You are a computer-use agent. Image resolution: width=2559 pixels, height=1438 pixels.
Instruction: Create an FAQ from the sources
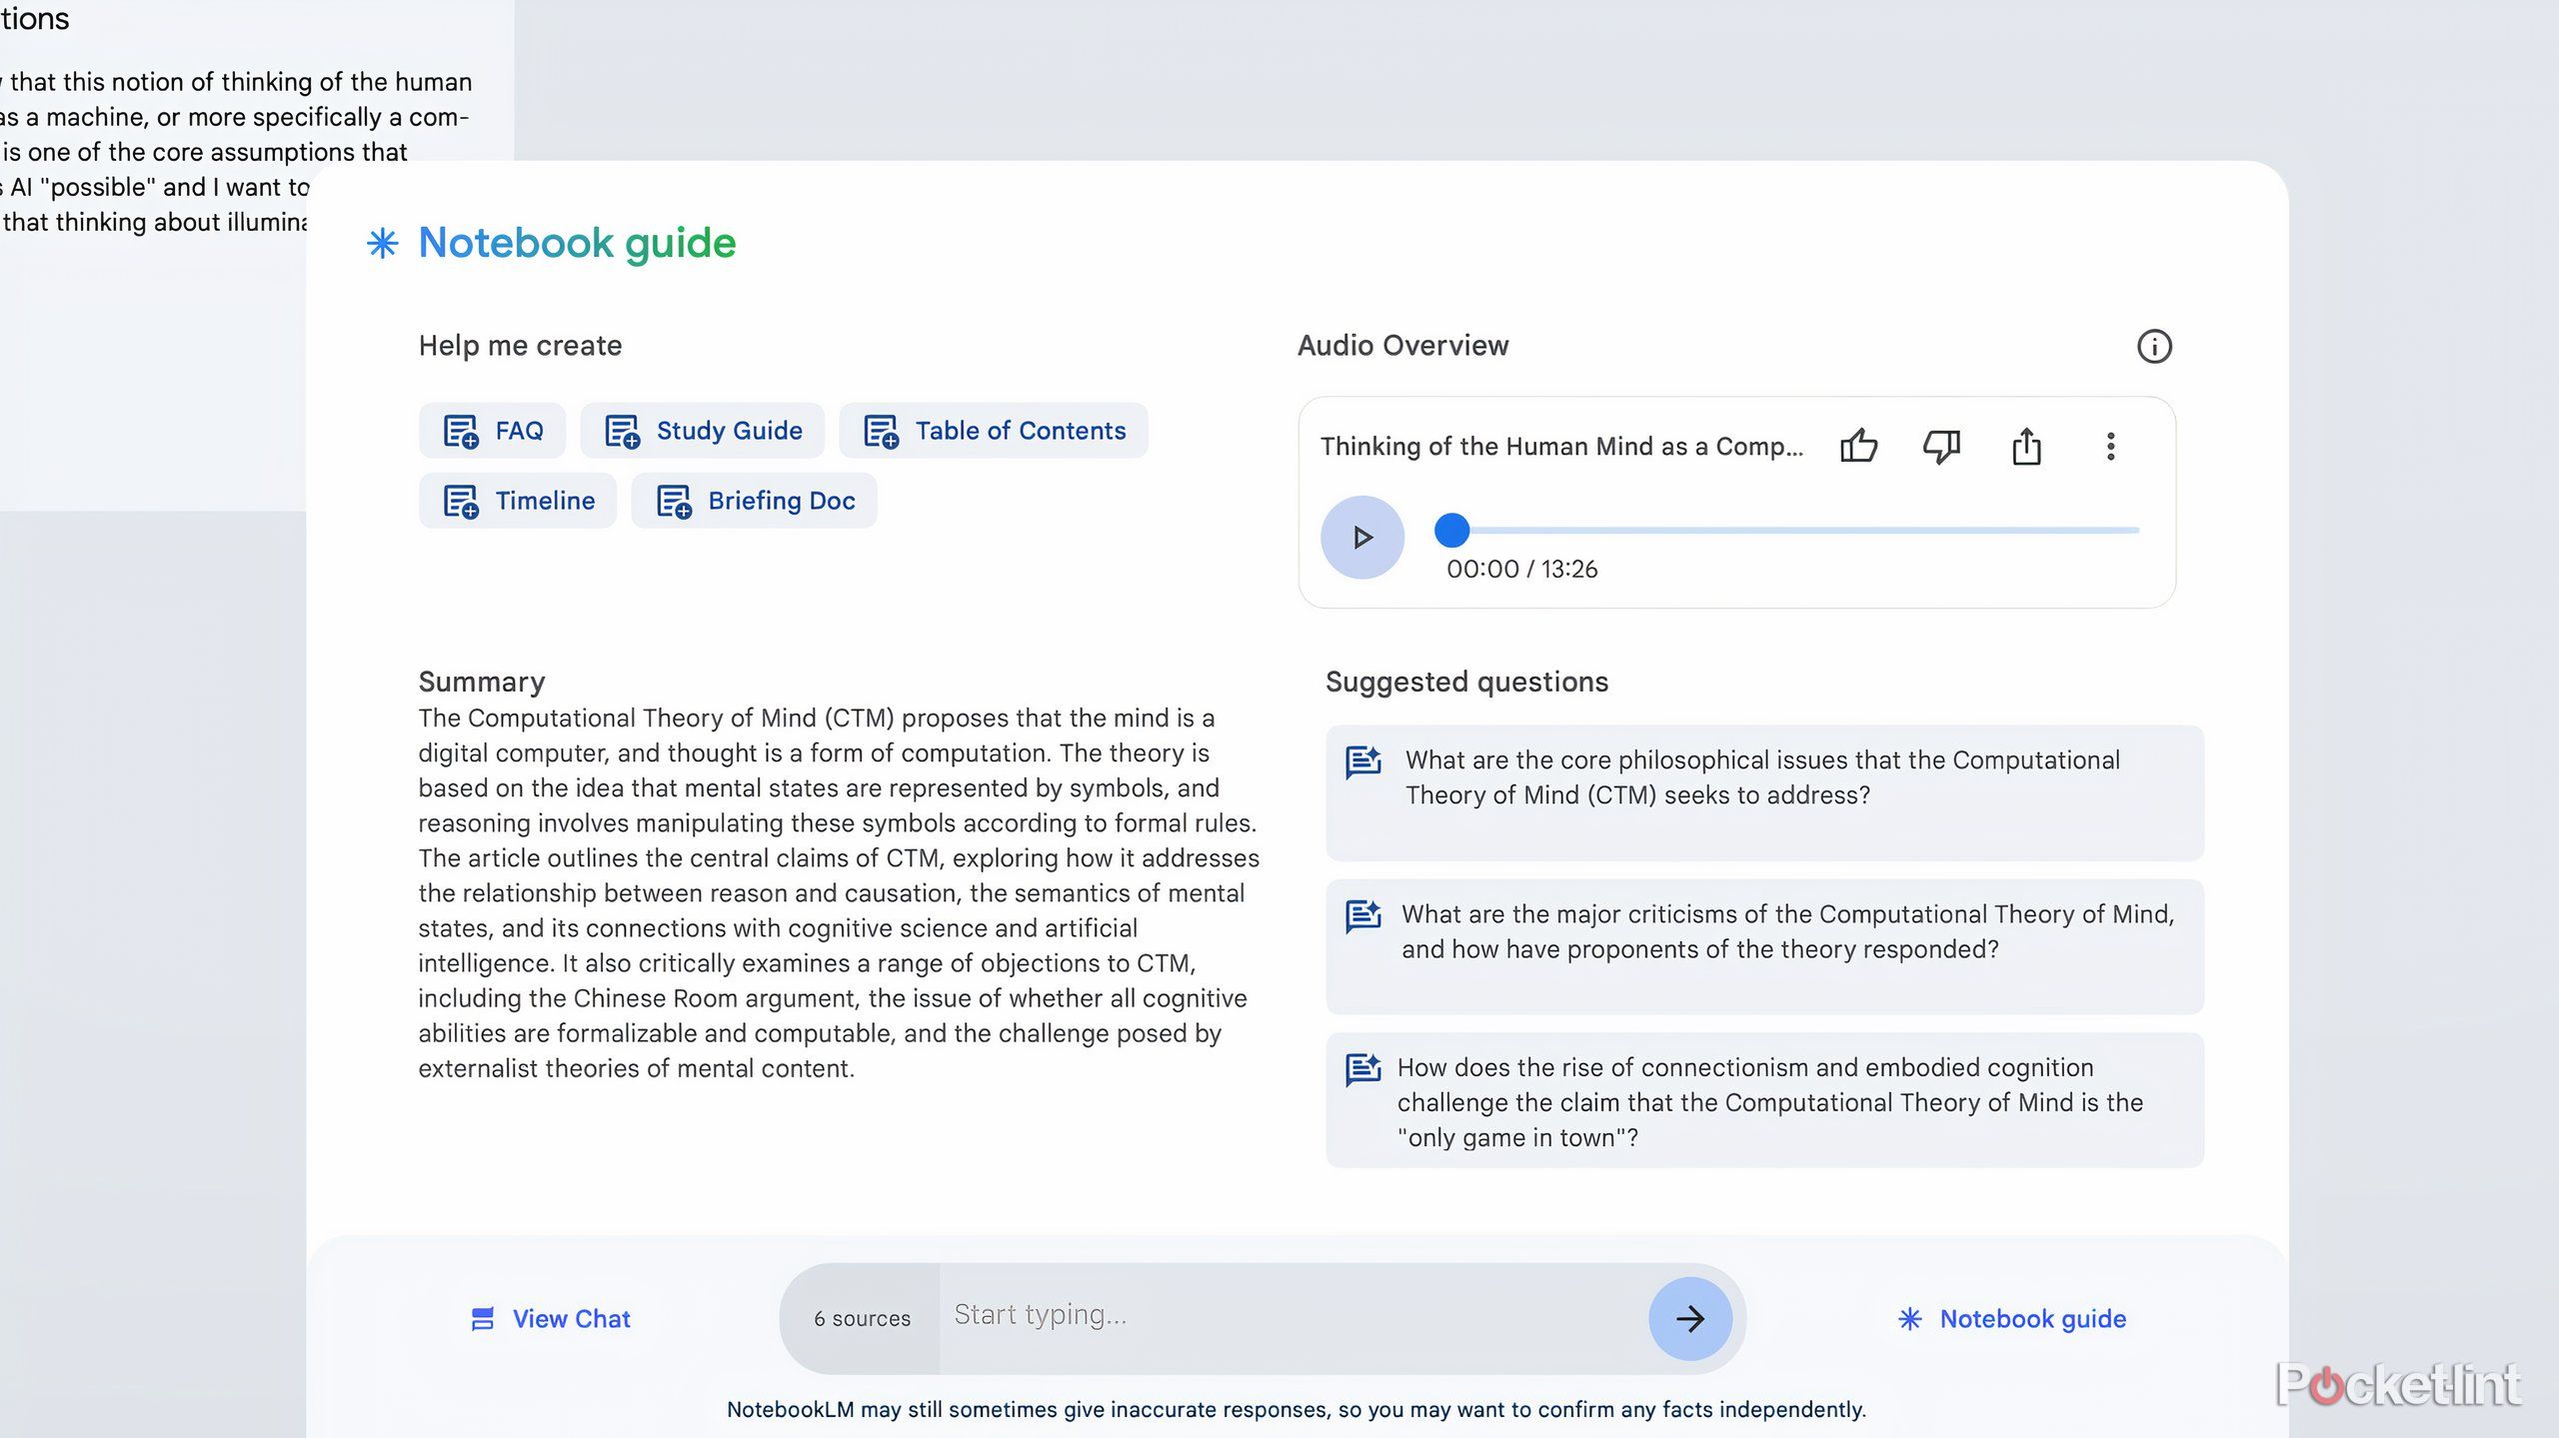pos(491,430)
